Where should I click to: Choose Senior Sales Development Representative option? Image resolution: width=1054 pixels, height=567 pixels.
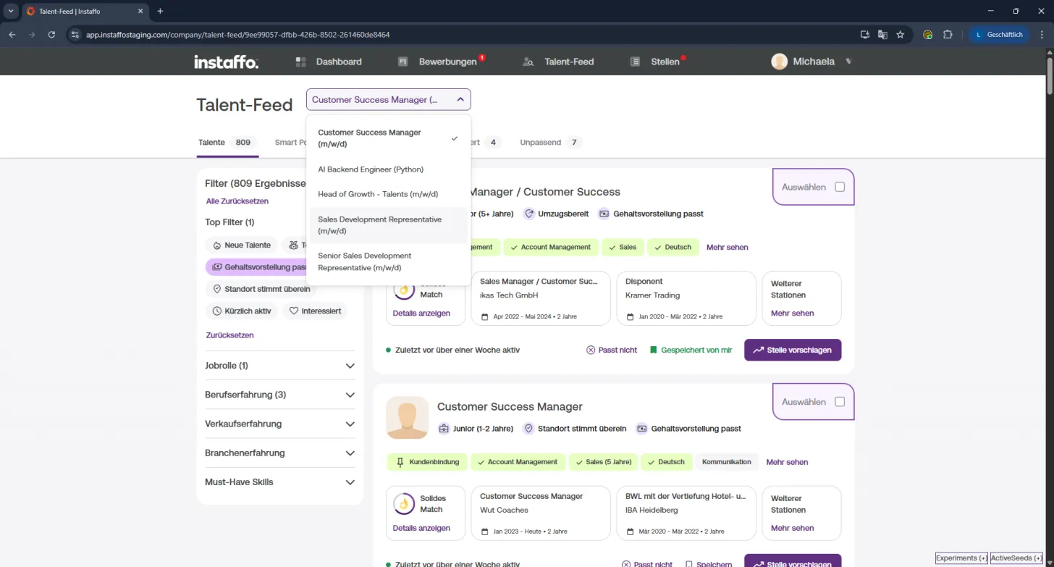388,261
